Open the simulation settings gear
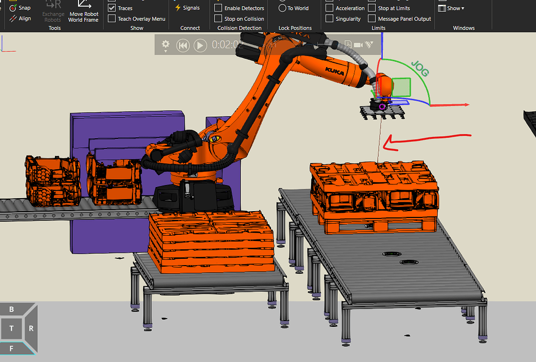The width and height of the screenshot is (536, 362). [x=166, y=45]
